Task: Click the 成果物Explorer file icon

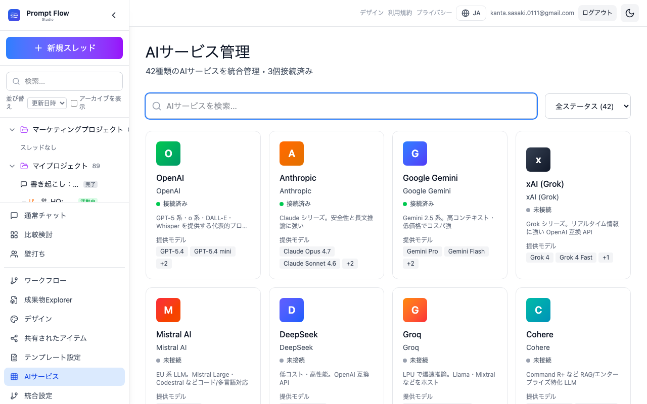Action: [14, 300]
